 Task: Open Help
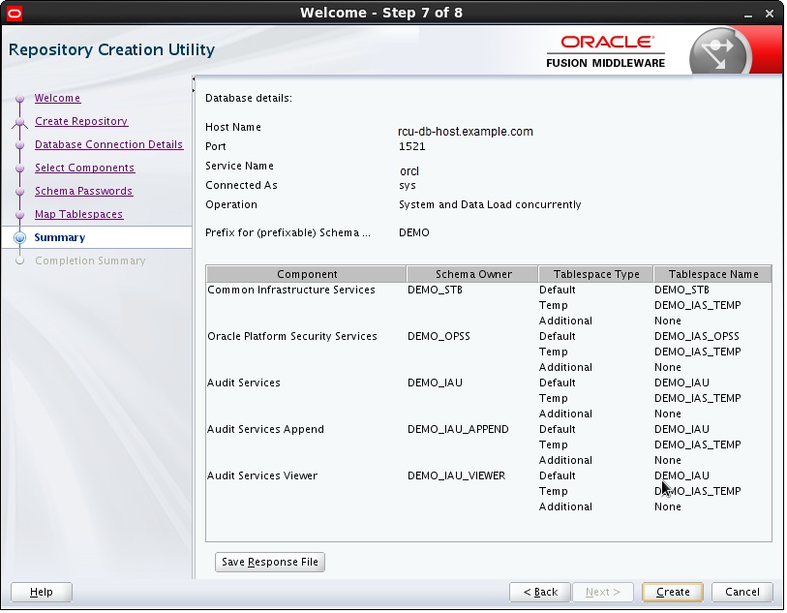point(42,592)
